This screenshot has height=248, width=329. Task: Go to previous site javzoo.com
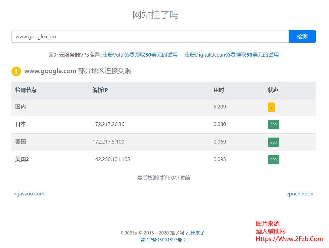pos(29,194)
